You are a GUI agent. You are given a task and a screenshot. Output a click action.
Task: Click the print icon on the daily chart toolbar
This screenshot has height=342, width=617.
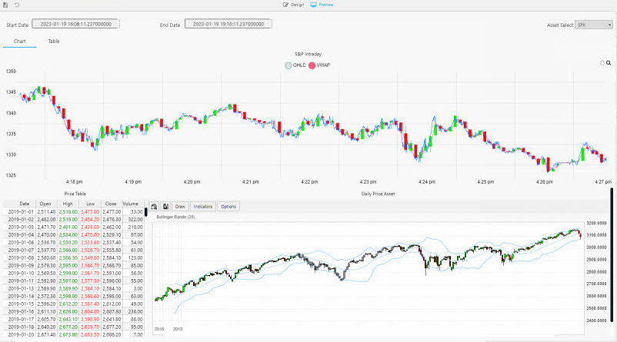coord(155,207)
